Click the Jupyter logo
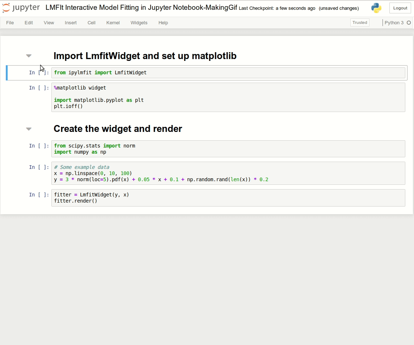 click(21, 8)
